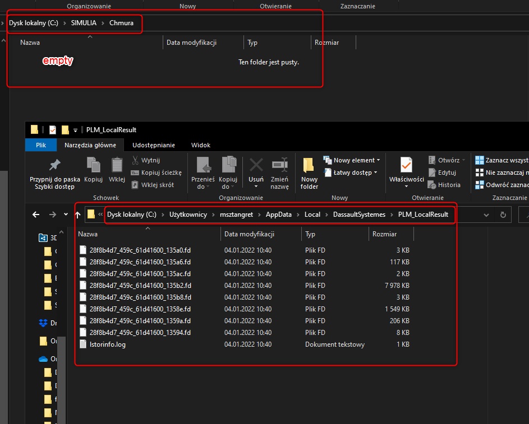Click the Usuń delete X icon
The width and height of the screenshot is (529, 424).
point(256,165)
